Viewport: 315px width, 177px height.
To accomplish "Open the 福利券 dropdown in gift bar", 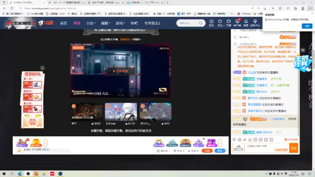I will [x=163, y=151].
